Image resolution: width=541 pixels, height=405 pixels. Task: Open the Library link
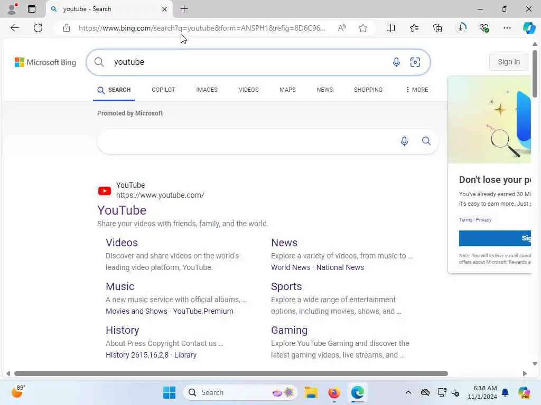185,355
